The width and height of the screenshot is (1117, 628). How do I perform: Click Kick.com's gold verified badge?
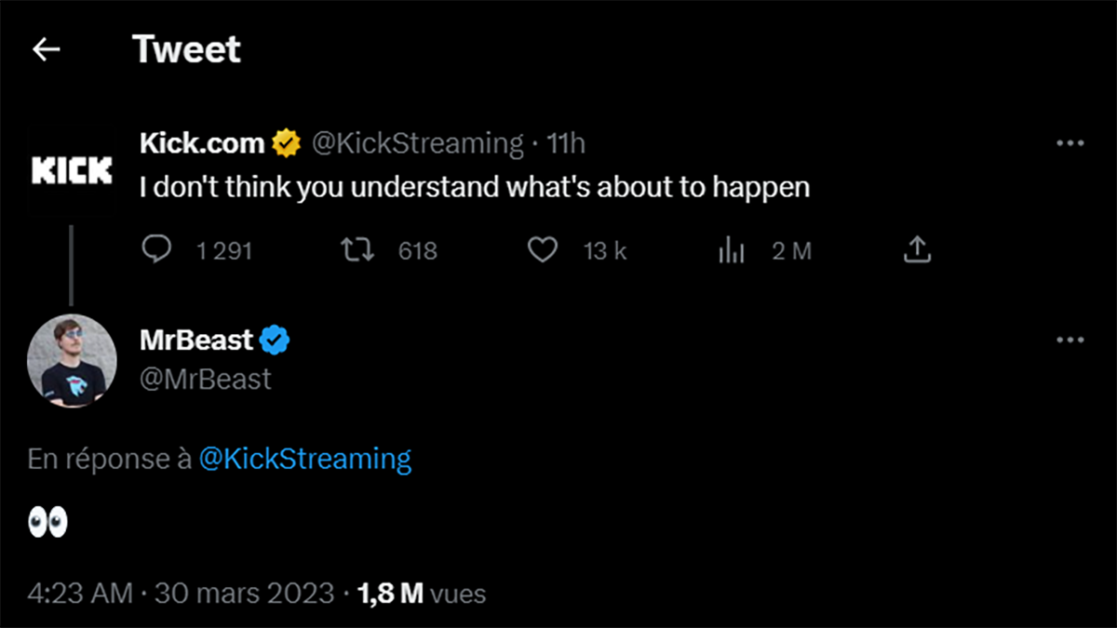coord(286,141)
